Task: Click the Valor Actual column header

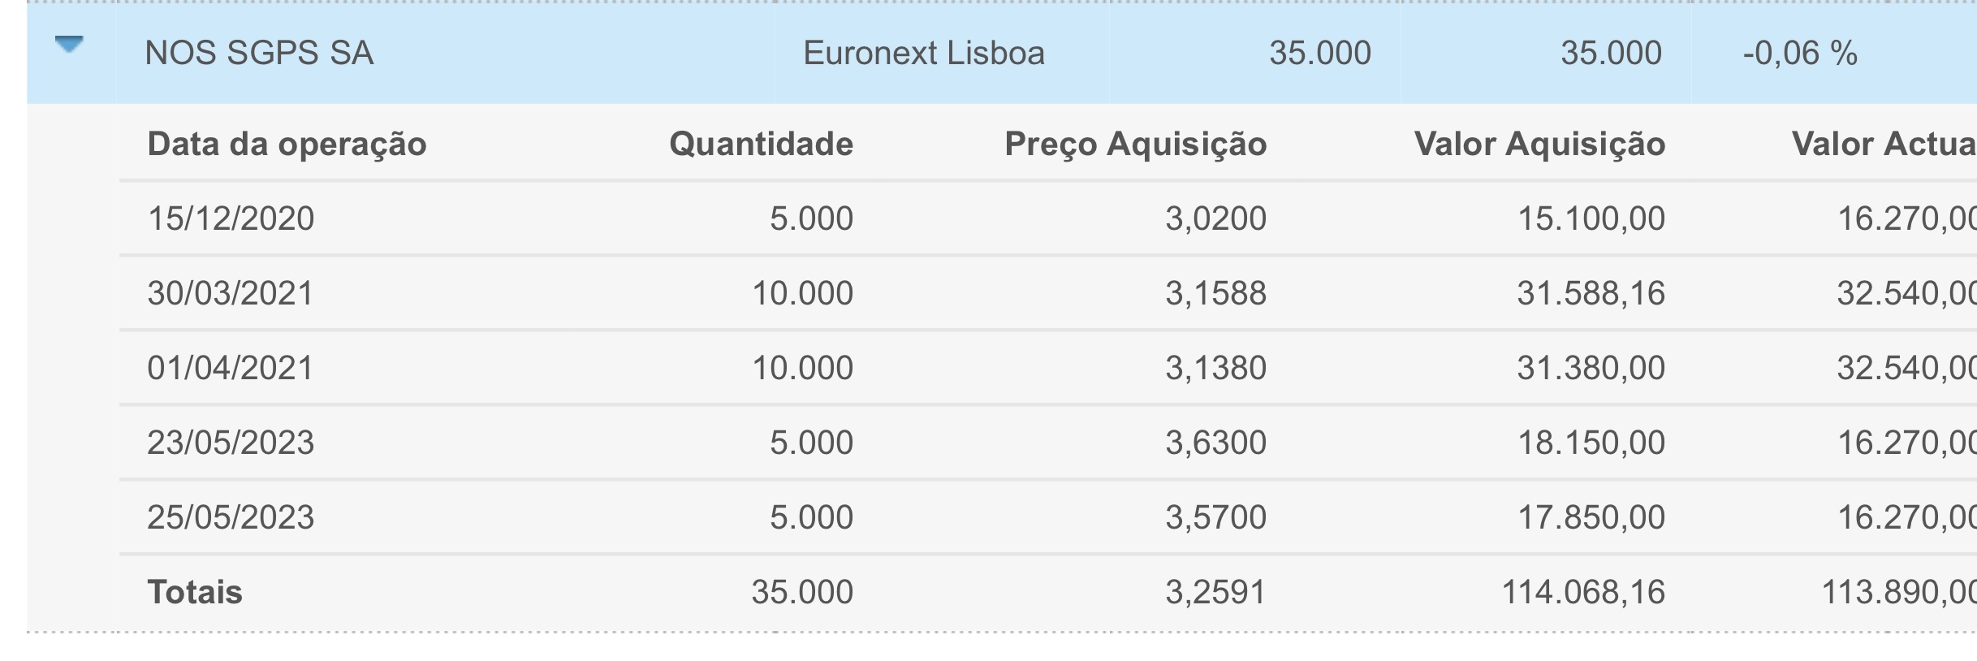Action: 1884,145
